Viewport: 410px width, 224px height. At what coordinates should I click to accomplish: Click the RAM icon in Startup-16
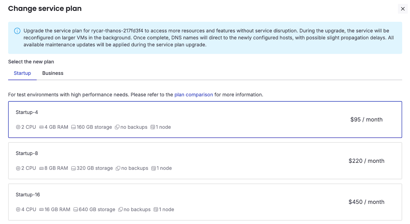pyautogui.click(x=41, y=209)
